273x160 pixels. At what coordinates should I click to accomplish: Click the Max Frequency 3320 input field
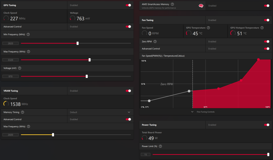coord(11,60)
